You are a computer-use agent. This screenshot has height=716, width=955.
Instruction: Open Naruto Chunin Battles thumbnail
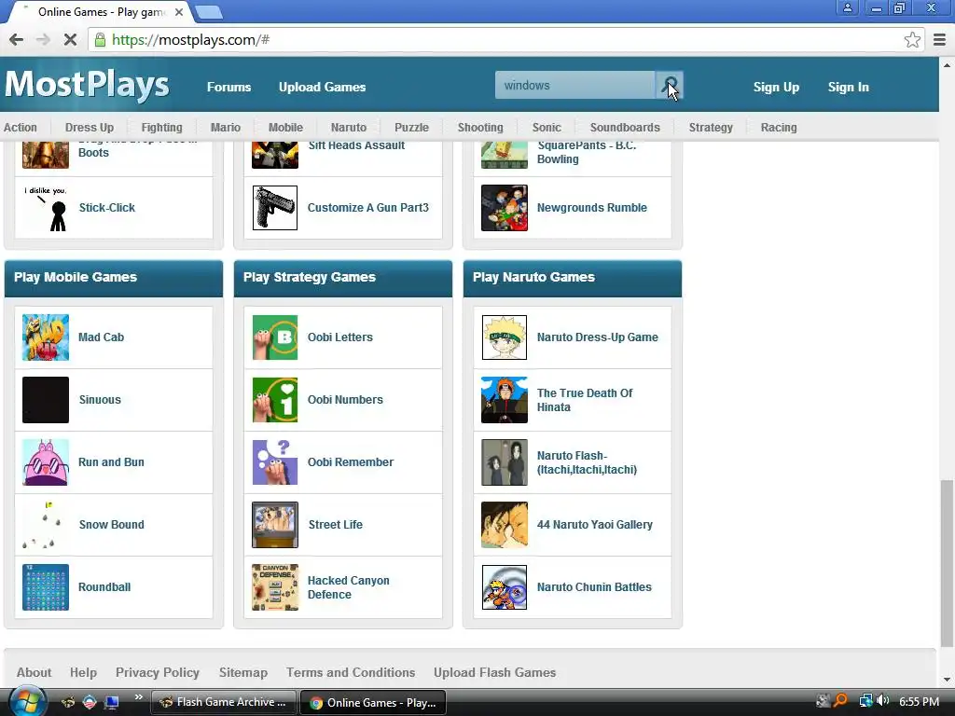click(x=505, y=587)
